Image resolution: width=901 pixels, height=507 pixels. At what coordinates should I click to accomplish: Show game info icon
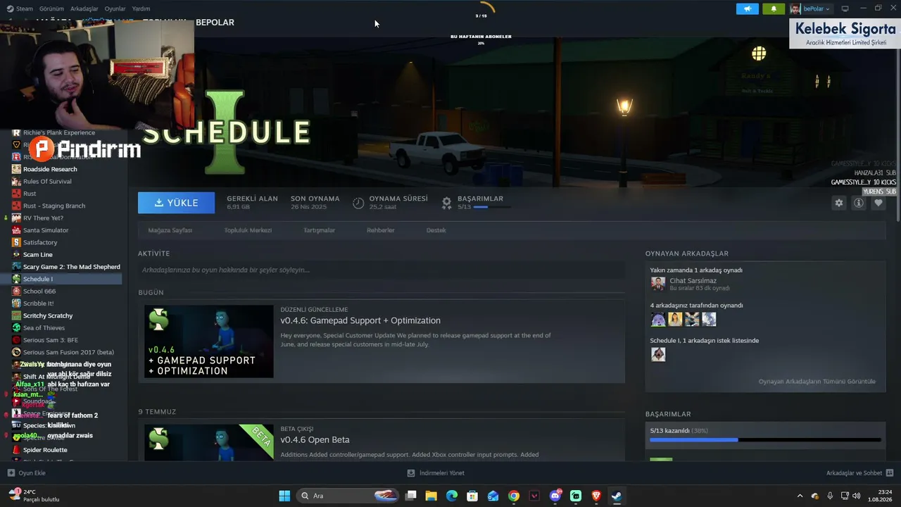858,203
